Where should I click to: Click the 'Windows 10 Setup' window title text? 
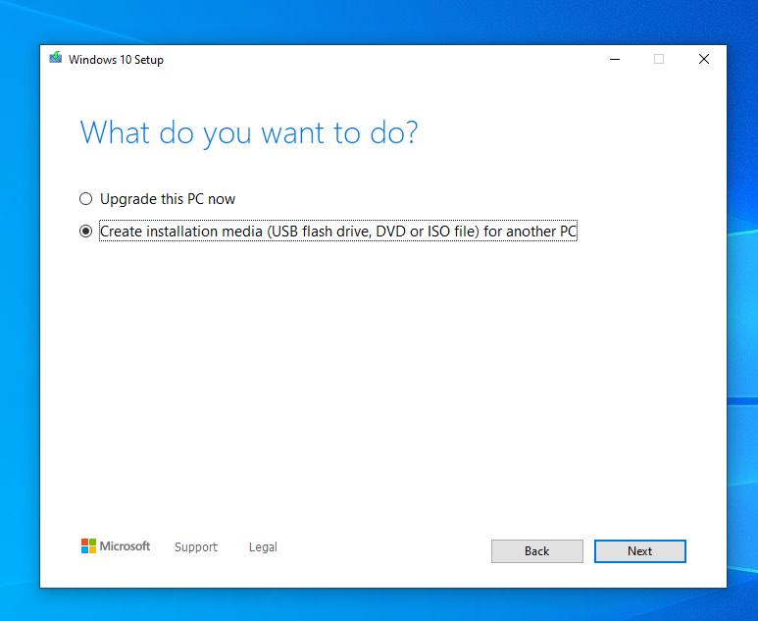click(x=116, y=60)
